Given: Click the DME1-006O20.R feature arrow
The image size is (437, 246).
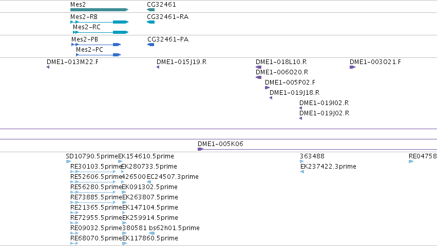Looking at the screenshot, I should 259,77.
